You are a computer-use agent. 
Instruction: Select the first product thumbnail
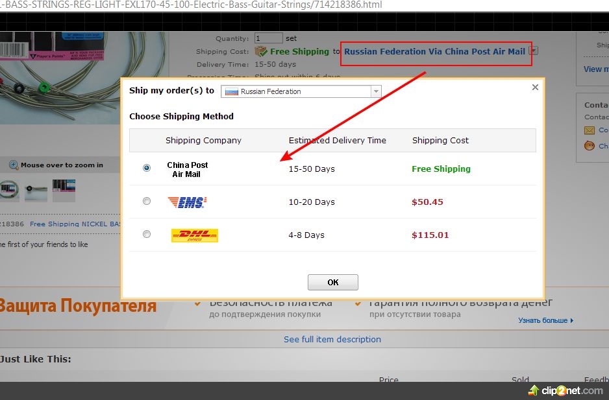9,191
